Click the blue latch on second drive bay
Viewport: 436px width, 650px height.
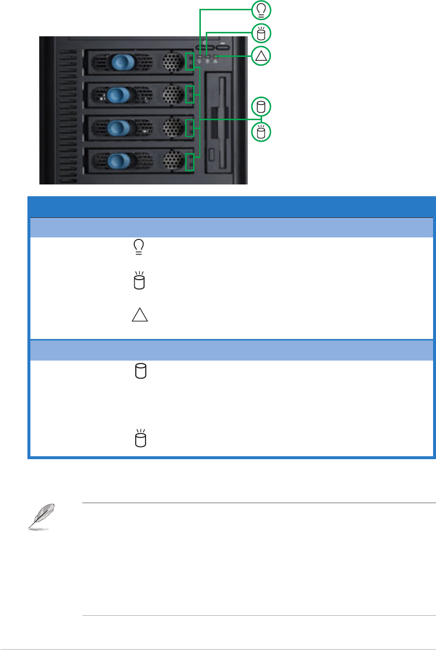pos(118,94)
